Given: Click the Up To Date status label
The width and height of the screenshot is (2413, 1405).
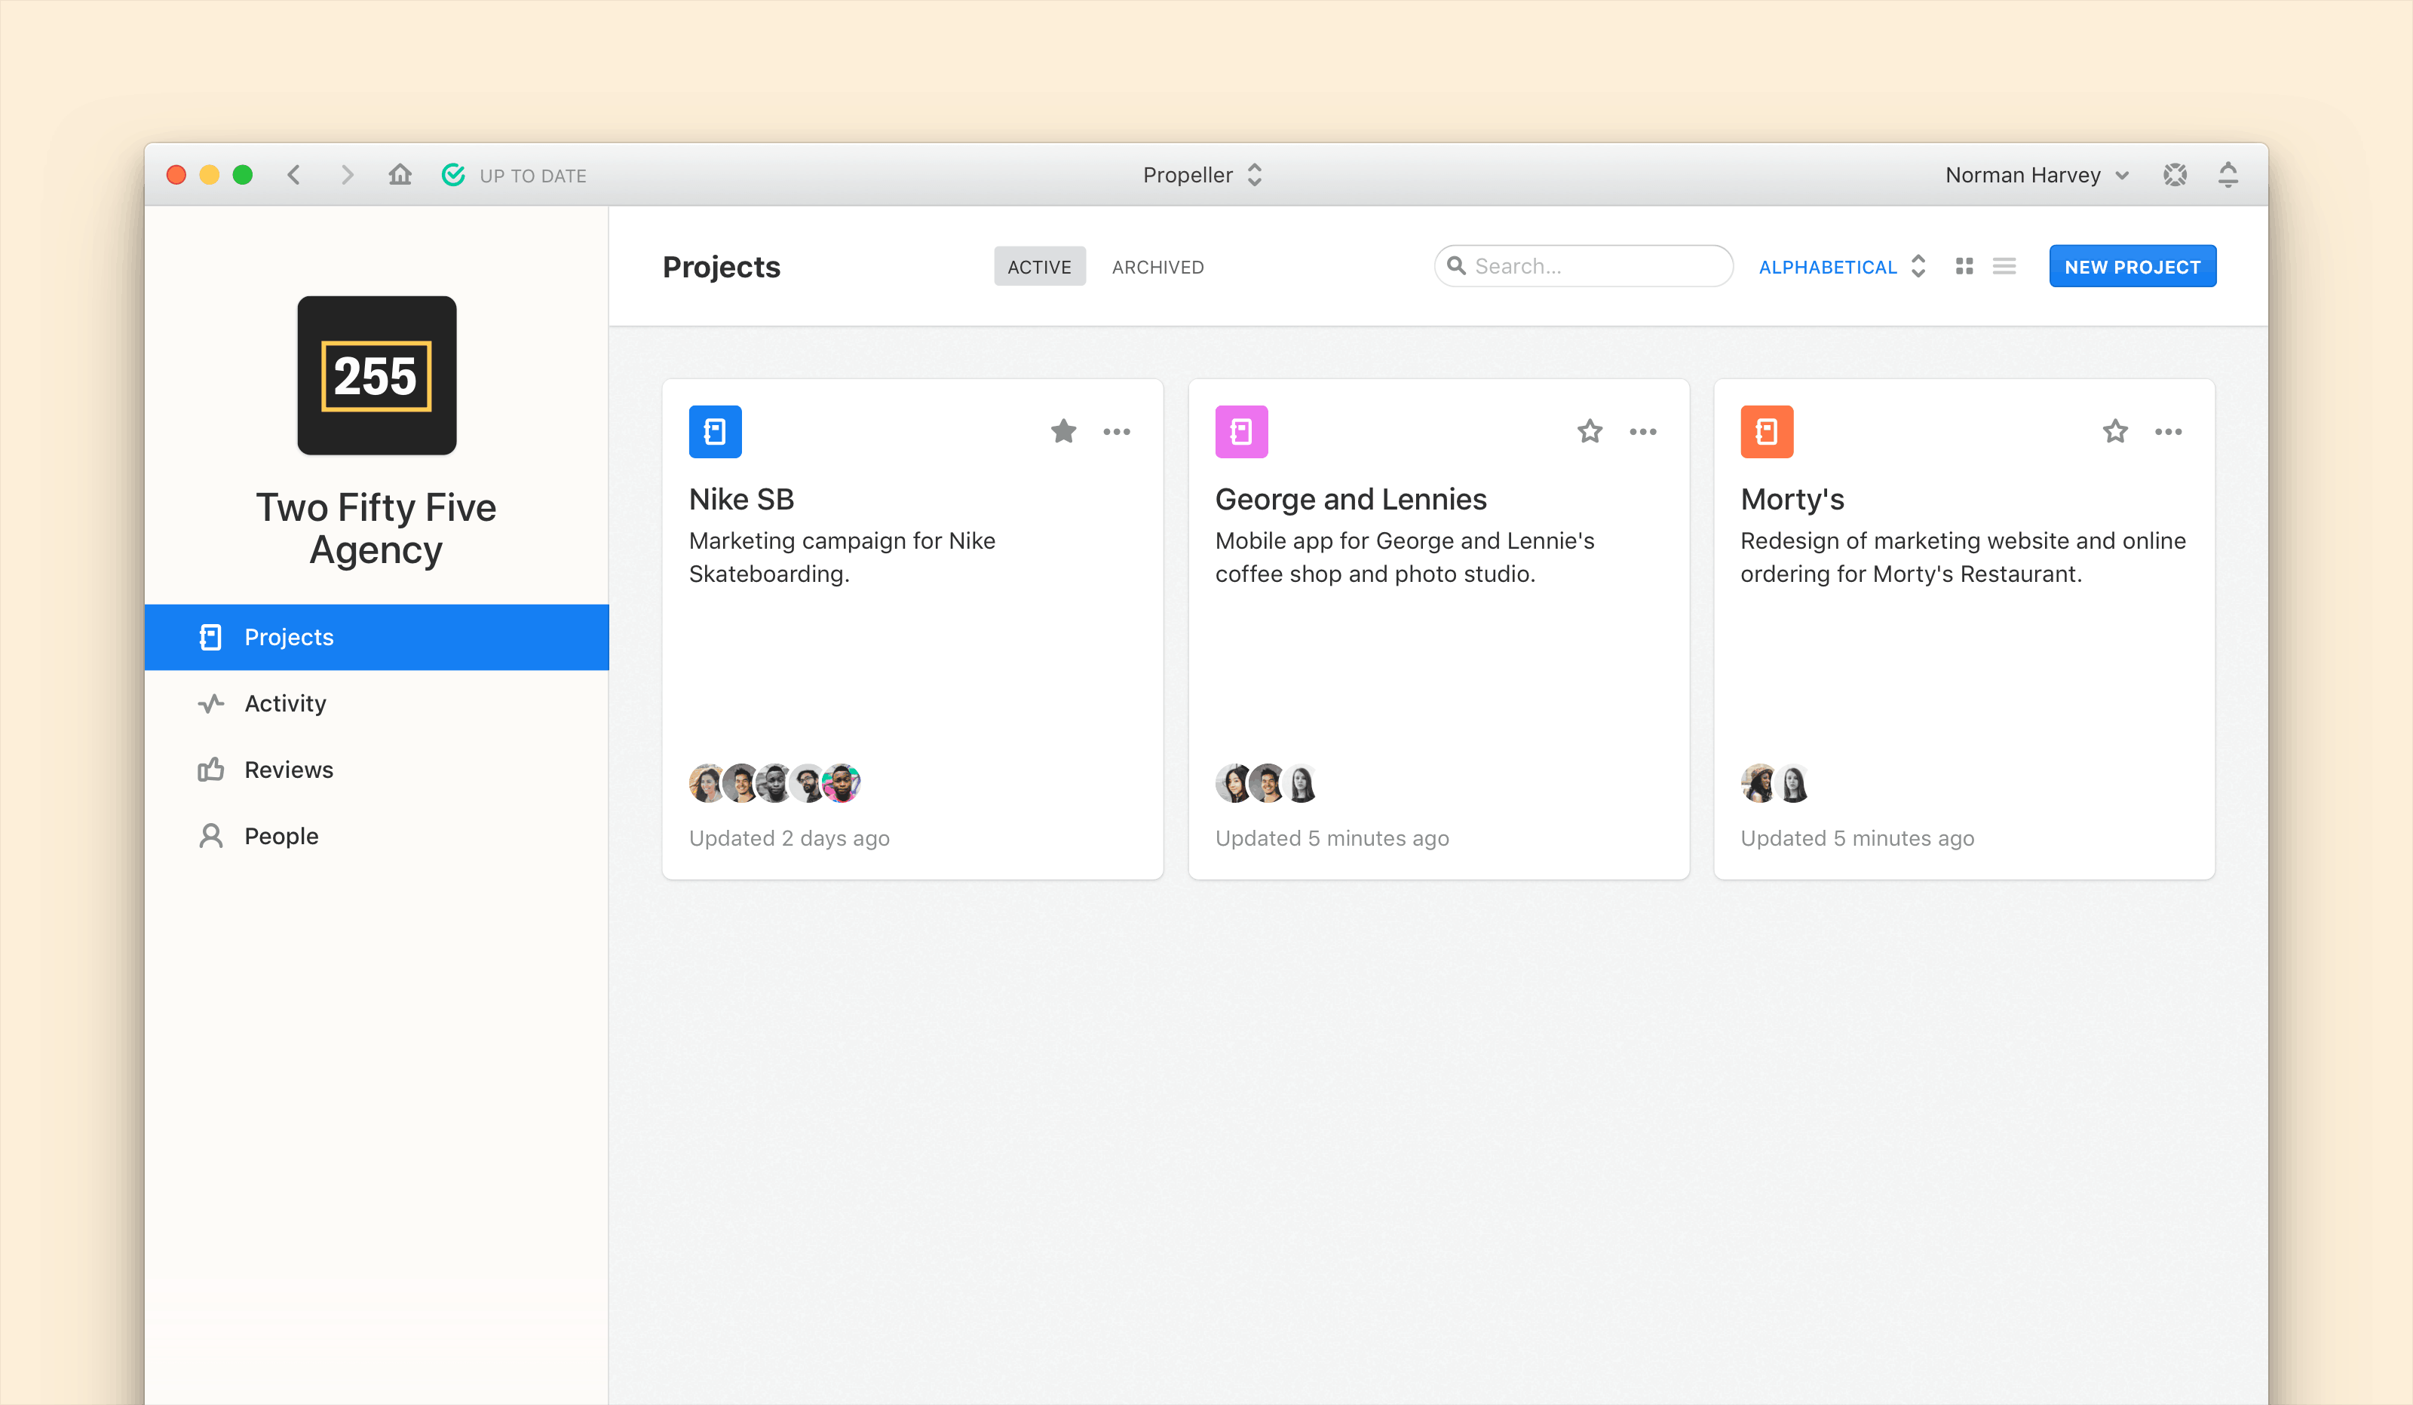Looking at the screenshot, I should (532, 175).
